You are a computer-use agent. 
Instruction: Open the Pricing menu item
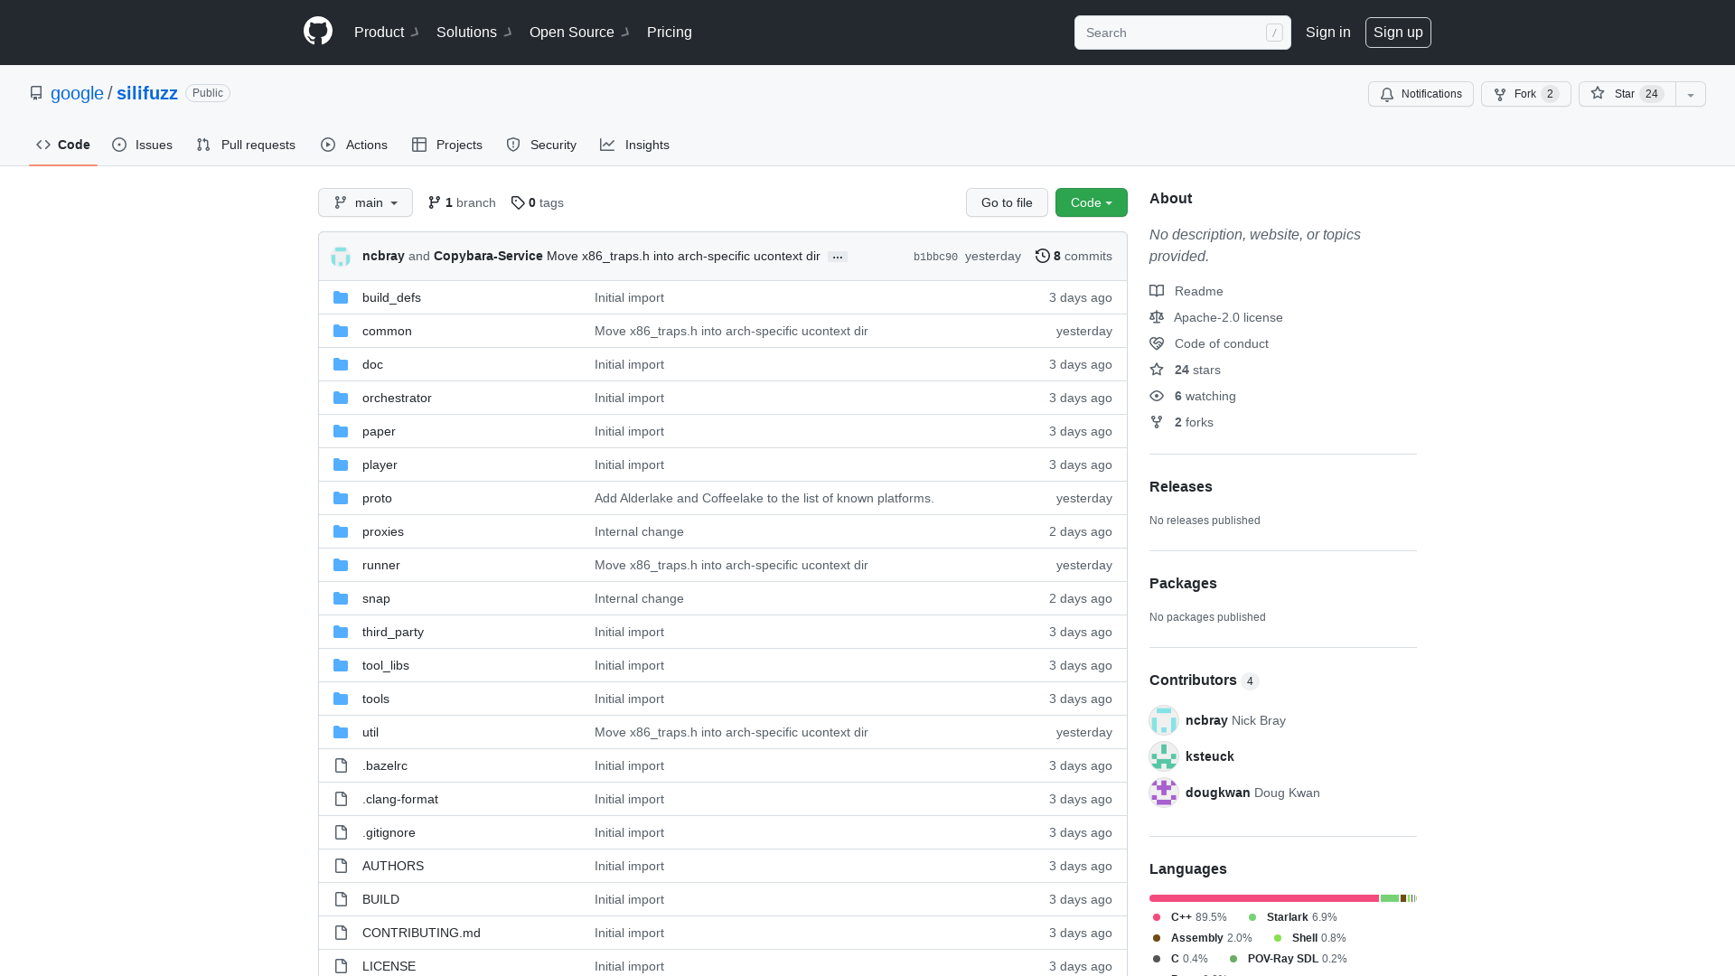669,33
